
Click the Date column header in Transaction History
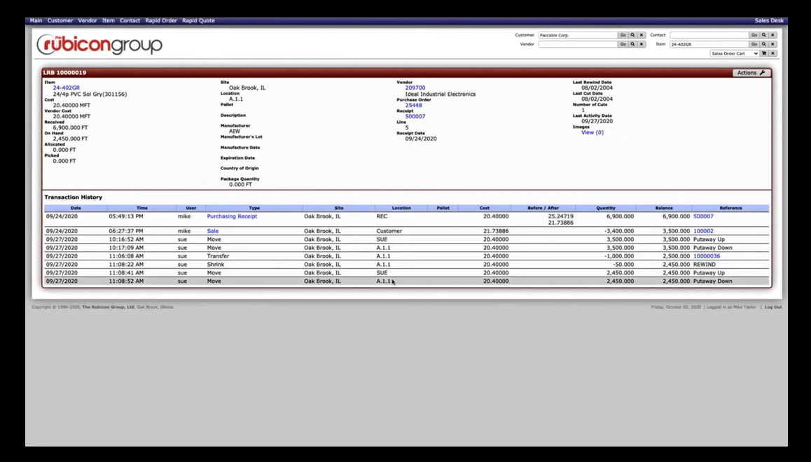click(75, 208)
